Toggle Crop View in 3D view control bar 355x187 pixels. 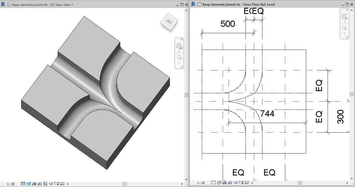pyautogui.click(x=34, y=184)
